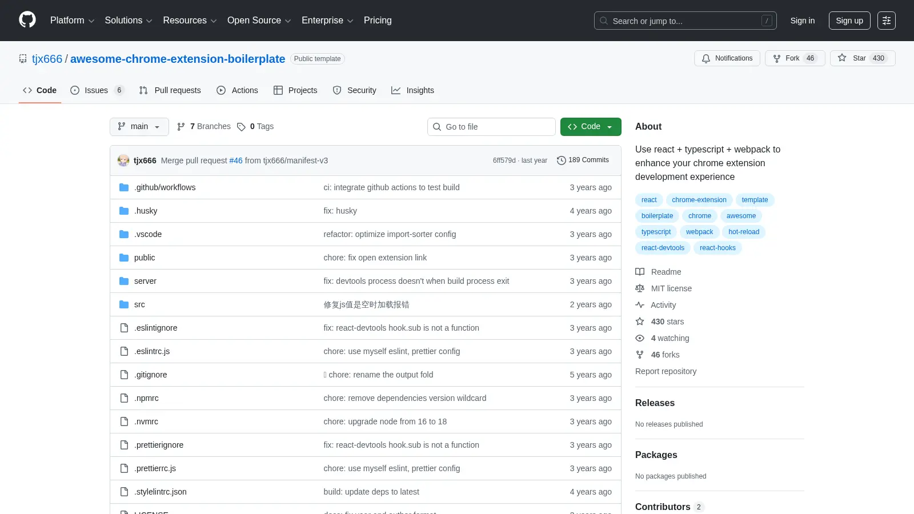View 189 Commits history
Viewport: 914px width, 514px height.
(x=583, y=160)
